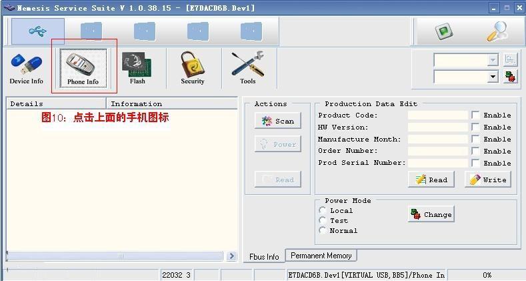Open the Security padlock section
The height and width of the screenshot is (281, 526).
pos(192,68)
